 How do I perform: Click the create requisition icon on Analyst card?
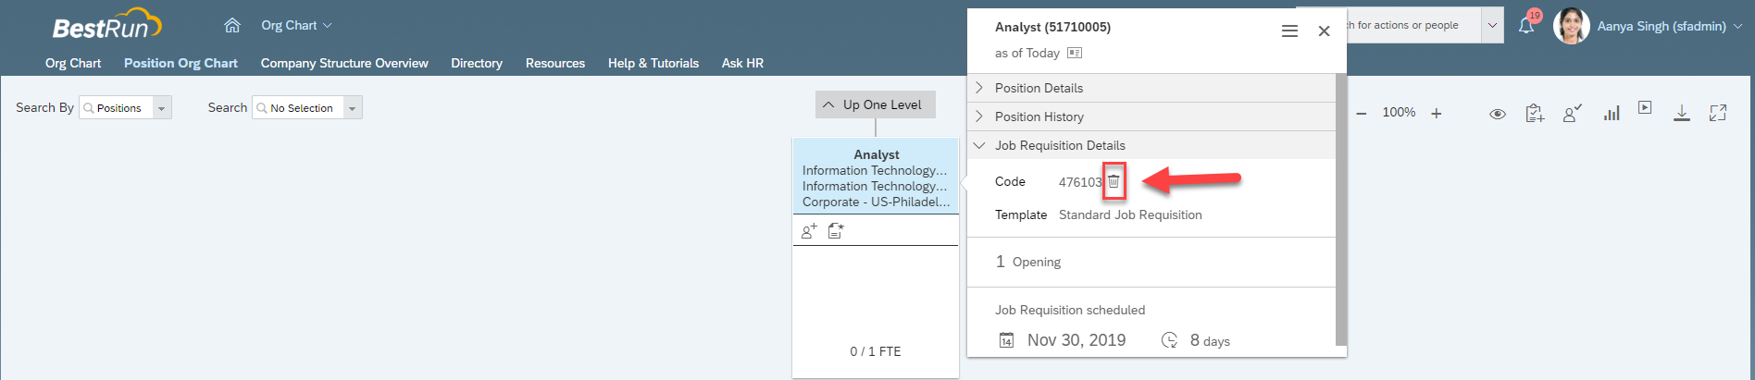836,231
